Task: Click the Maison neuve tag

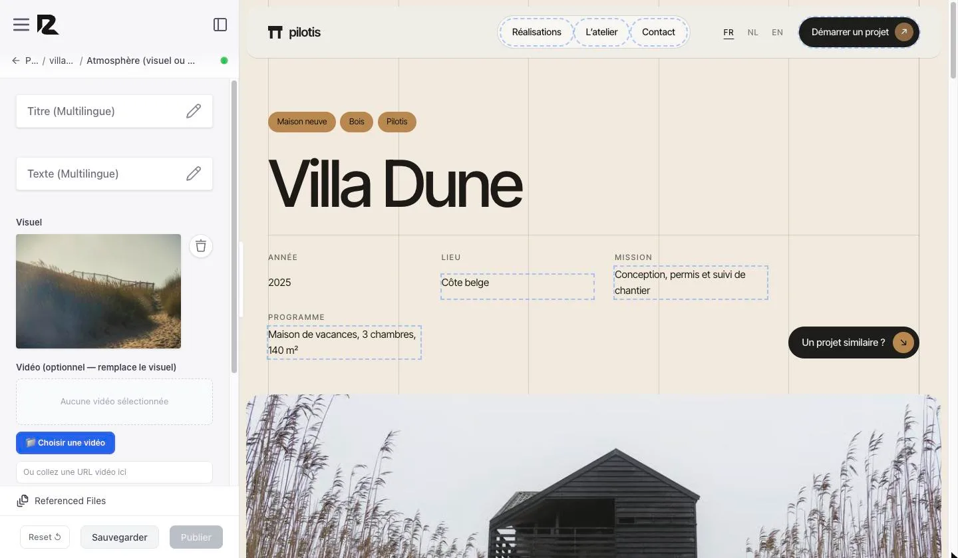Action: (x=302, y=122)
